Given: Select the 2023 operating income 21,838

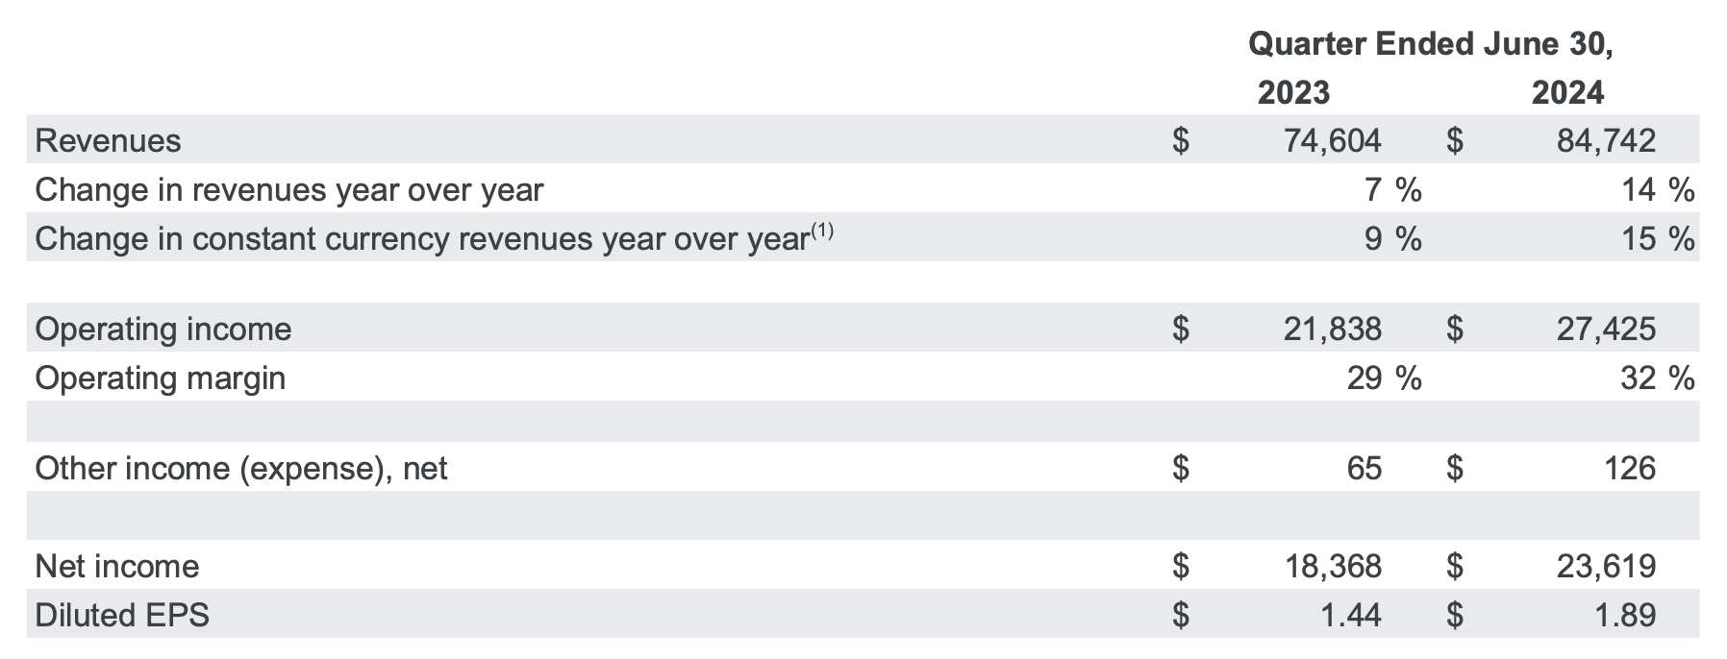Looking at the screenshot, I should pos(1333,329).
